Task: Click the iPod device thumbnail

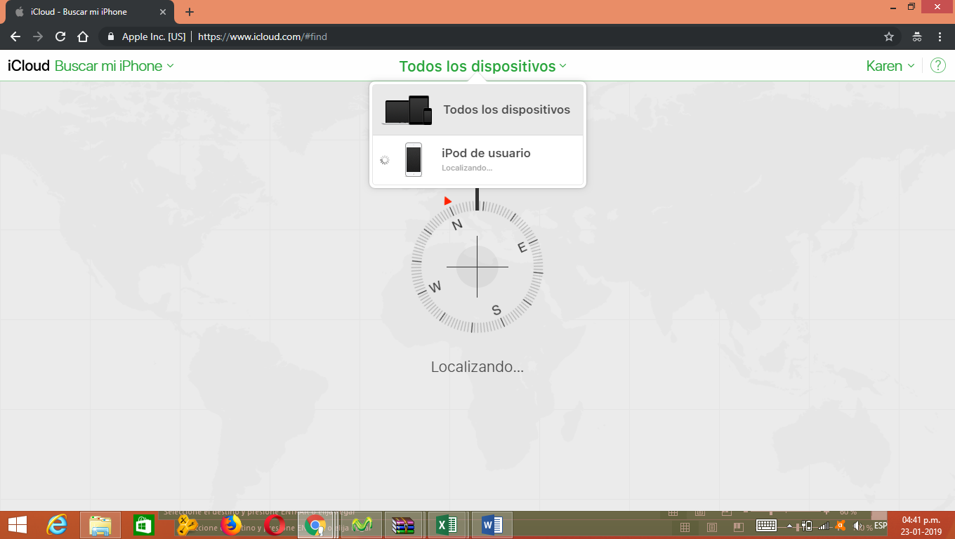Action: pos(414,160)
